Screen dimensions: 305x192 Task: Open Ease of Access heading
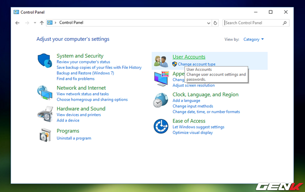(189, 121)
